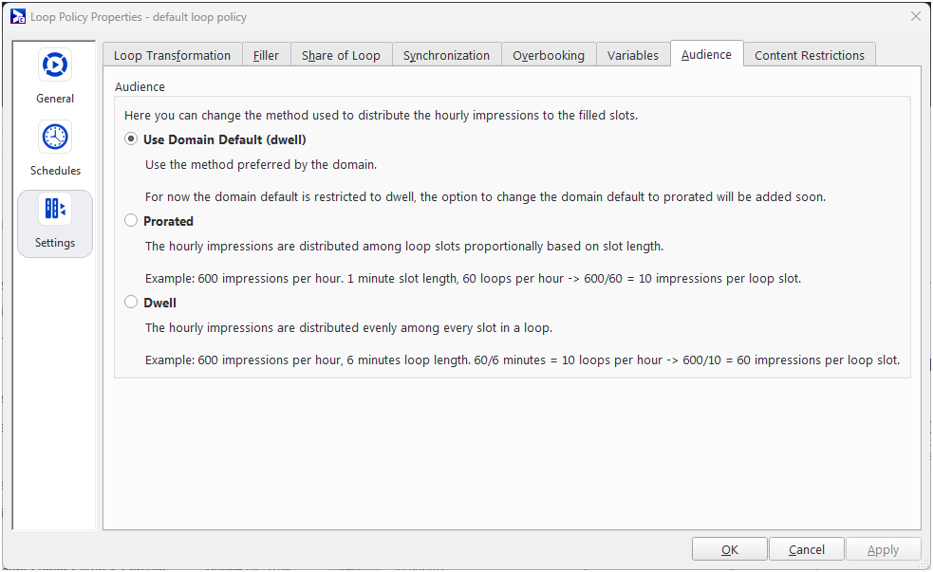Open the Filler tab
933x572 pixels.
tap(266, 55)
